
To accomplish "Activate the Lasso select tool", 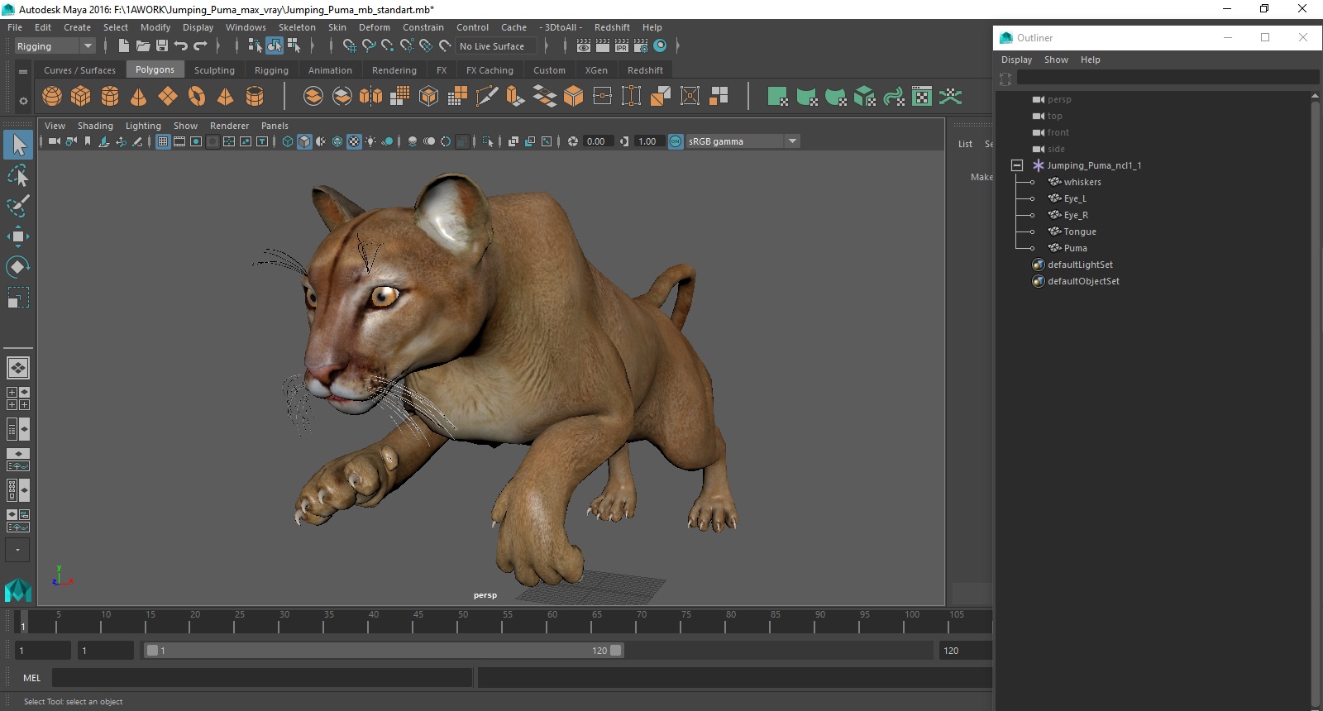I will coord(17,175).
